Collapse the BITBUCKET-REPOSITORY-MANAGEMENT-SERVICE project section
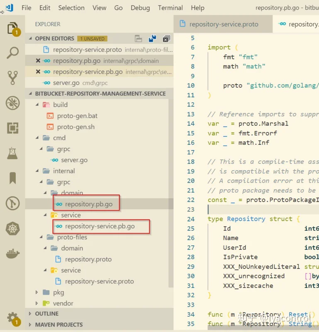This screenshot has width=319, height=332. pyautogui.click(x=30, y=94)
